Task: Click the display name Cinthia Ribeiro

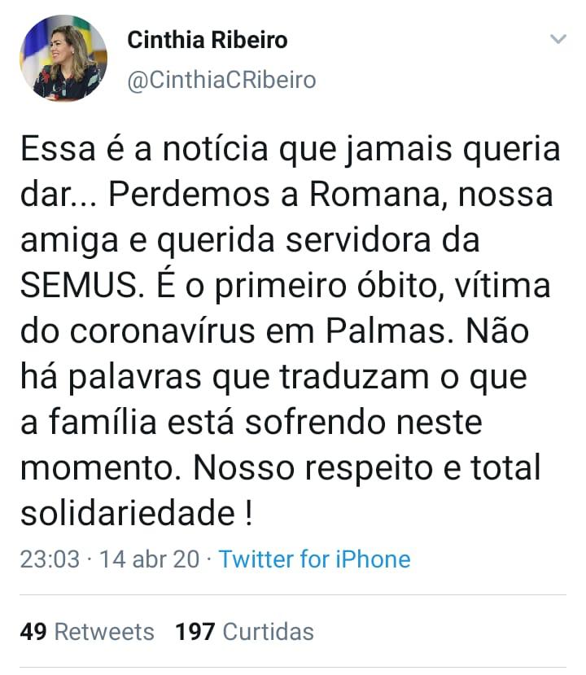Action: (x=208, y=40)
